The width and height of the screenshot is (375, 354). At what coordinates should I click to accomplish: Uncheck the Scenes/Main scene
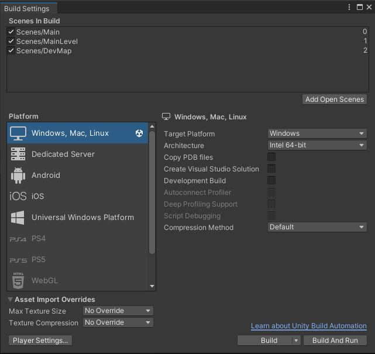(x=11, y=32)
